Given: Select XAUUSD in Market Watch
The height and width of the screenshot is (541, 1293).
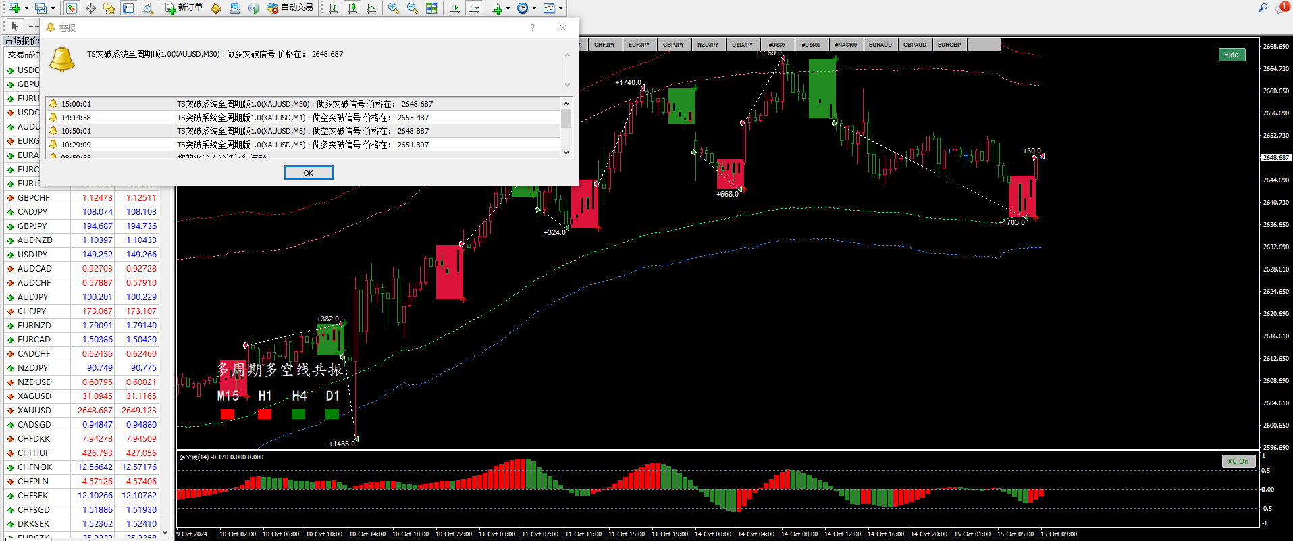Looking at the screenshot, I should [82, 411].
